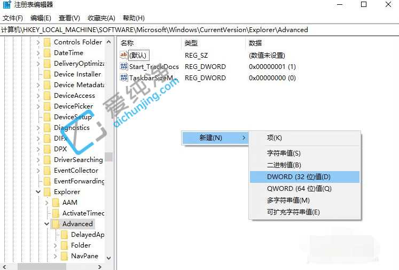Expand the DateTime key
The width and height of the screenshot is (399, 270).
(x=38, y=53)
